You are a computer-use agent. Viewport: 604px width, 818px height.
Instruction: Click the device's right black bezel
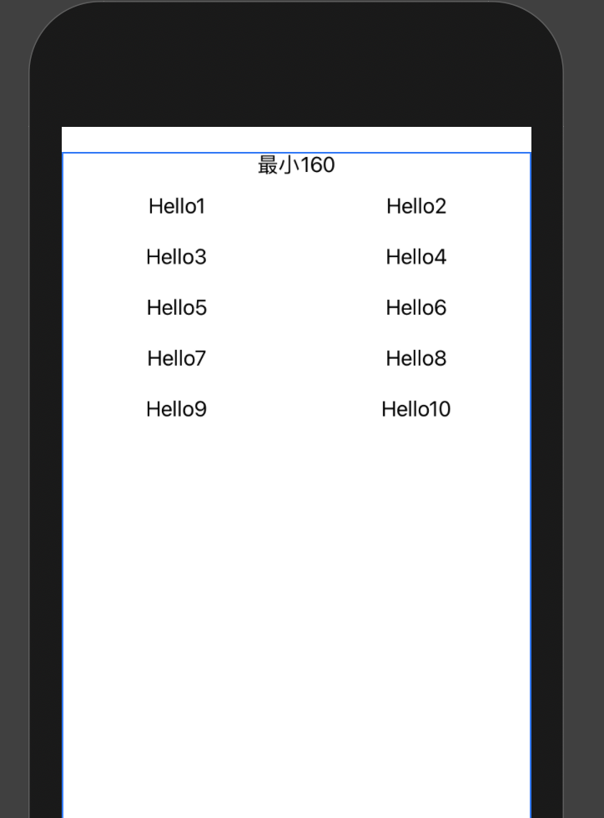pyautogui.click(x=547, y=469)
